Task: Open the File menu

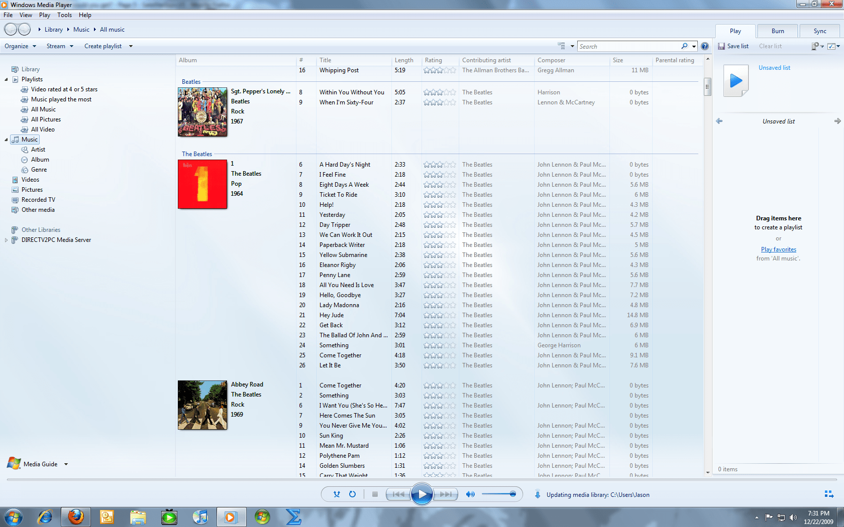Action: [8, 15]
